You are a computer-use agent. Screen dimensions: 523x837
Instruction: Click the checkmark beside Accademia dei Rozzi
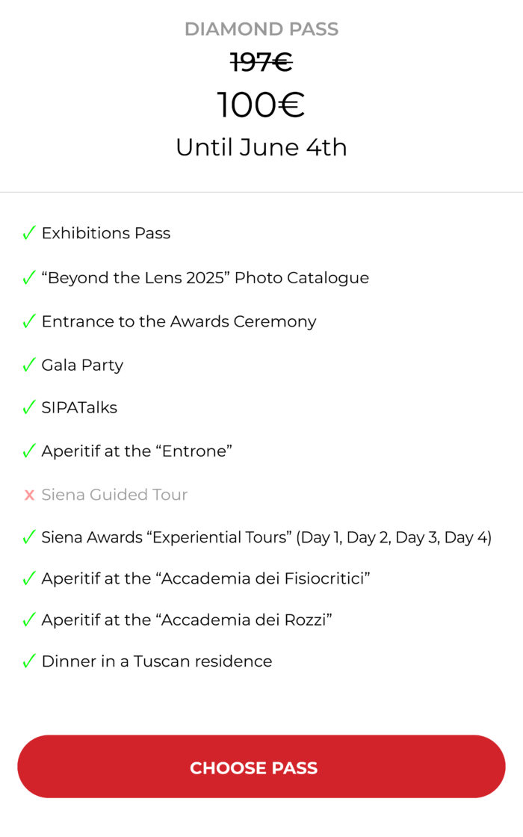click(29, 620)
